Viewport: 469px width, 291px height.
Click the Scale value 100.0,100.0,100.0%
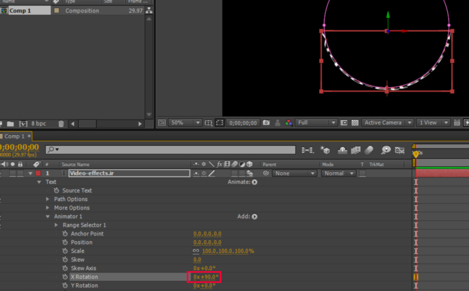click(228, 251)
